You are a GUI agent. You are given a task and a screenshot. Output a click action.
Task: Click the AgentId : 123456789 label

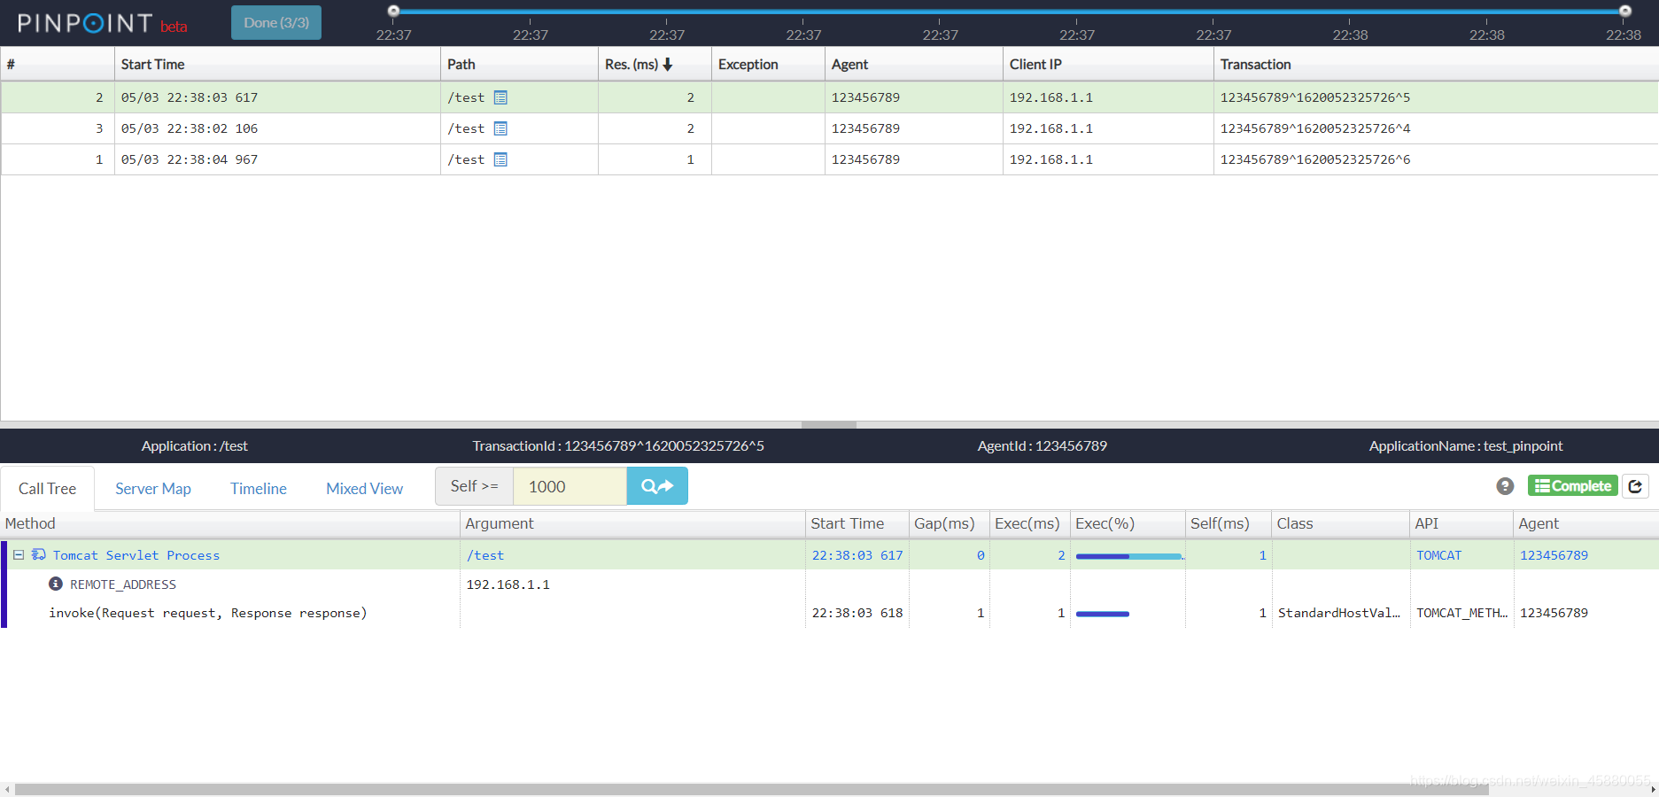click(1043, 446)
